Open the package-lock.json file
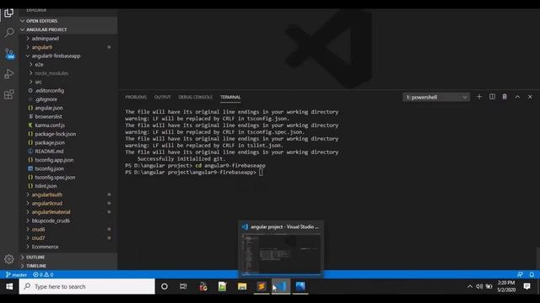 (x=68, y=134)
